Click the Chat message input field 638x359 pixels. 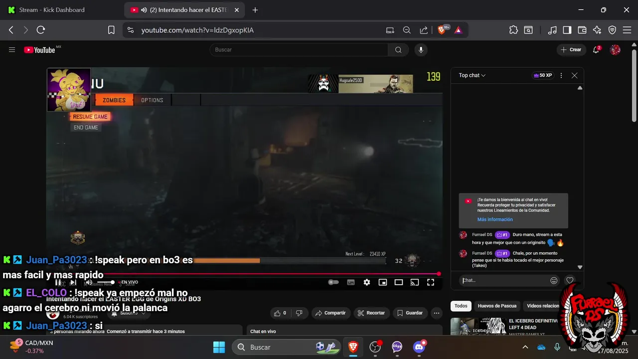pyautogui.click(x=502, y=280)
